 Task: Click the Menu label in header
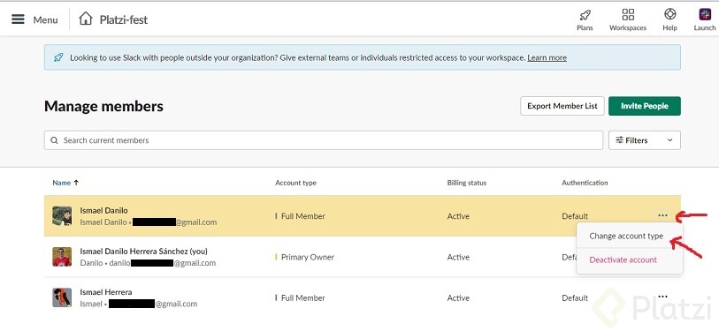[45, 19]
